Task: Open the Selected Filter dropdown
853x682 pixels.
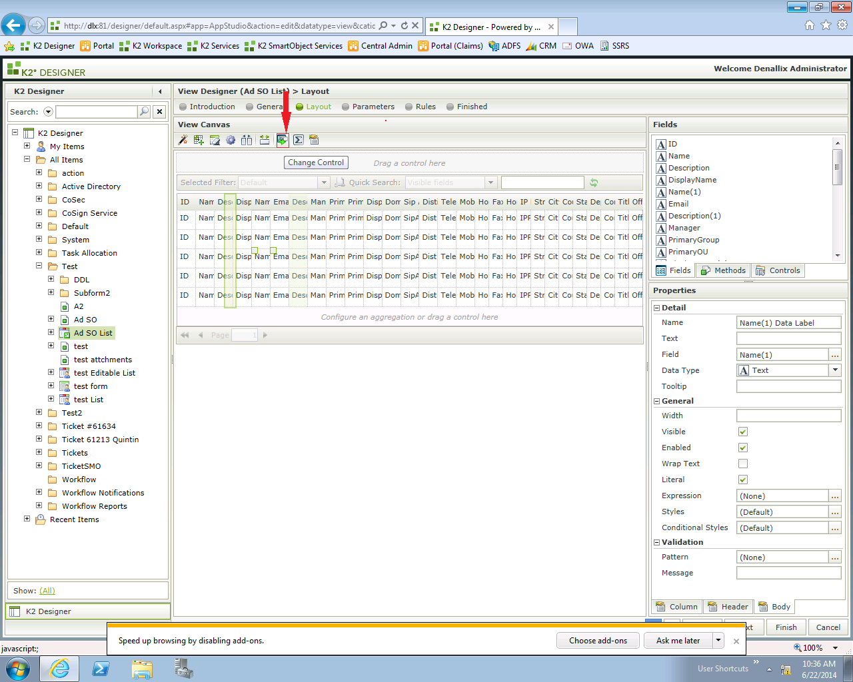Action: point(324,182)
